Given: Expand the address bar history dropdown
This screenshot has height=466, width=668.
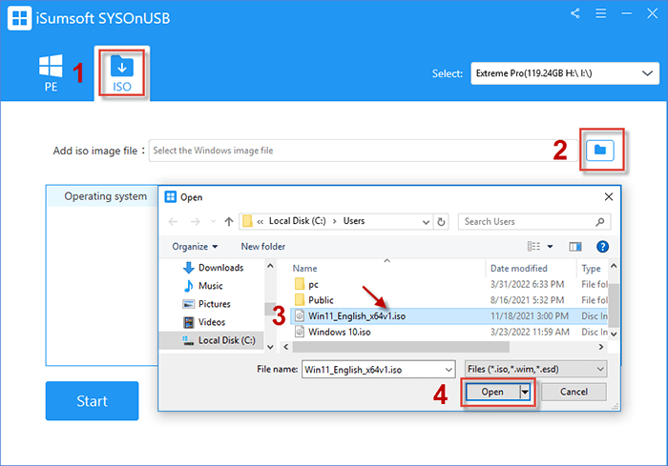Looking at the screenshot, I should tap(426, 222).
